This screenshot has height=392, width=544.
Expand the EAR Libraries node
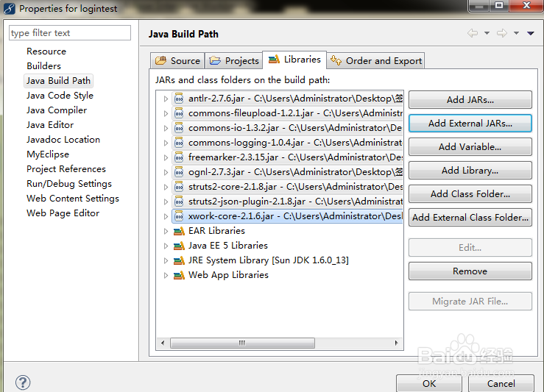(166, 231)
